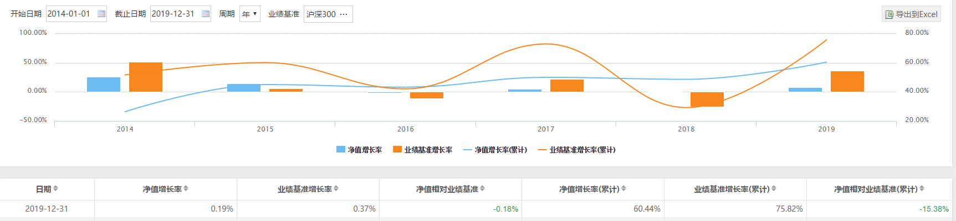The width and height of the screenshot is (956, 221).
Task: Sort by 业绩基准增长率 column arrows
Action: click(336, 189)
